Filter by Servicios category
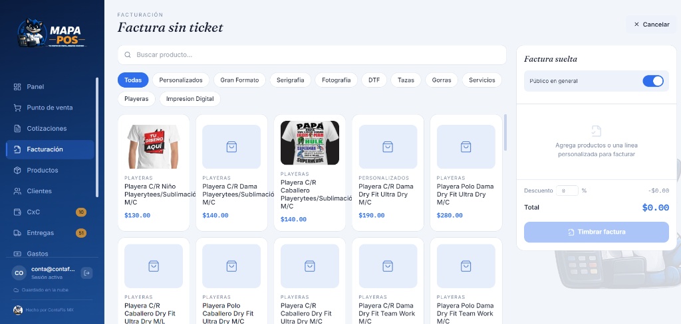The width and height of the screenshot is (681, 324). (x=481, y=80)
